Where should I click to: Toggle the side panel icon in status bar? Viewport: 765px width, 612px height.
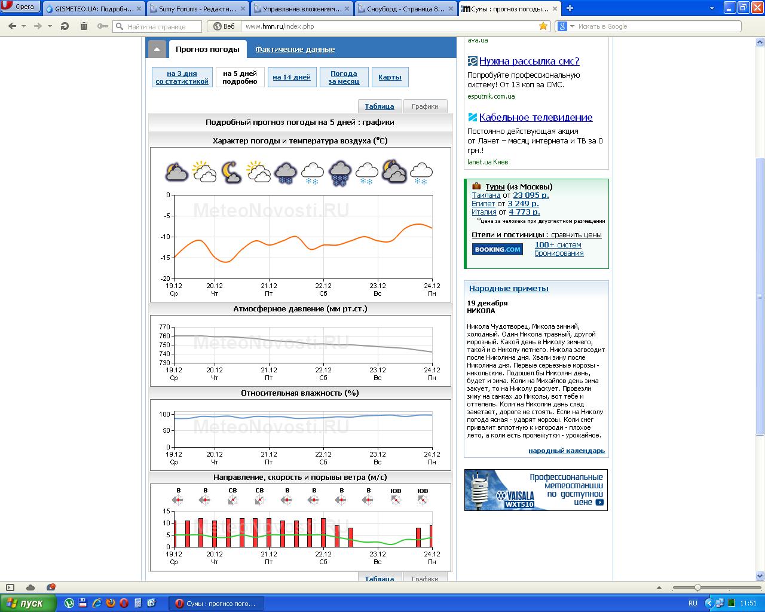point(10,587)
